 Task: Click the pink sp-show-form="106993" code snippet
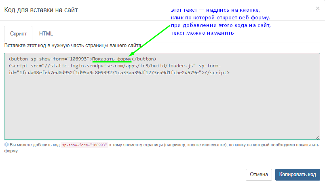(84, 145)
